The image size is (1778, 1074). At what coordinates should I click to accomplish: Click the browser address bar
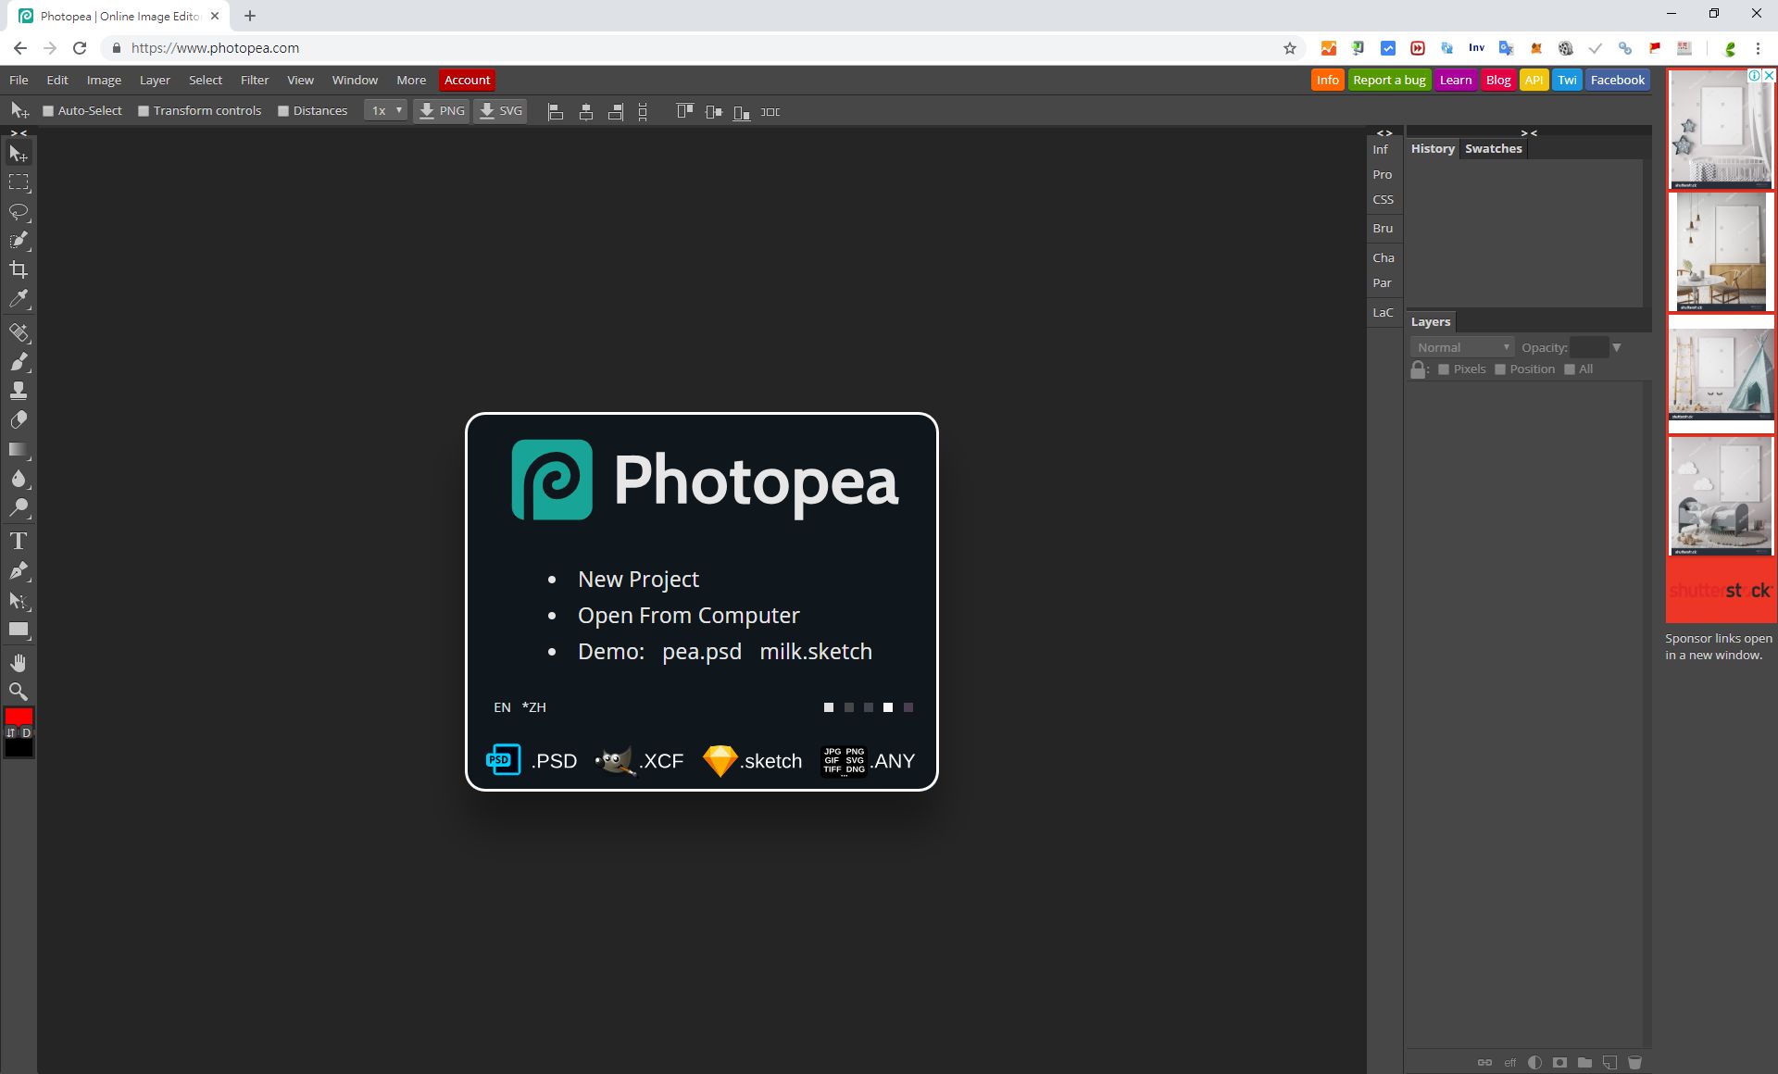point(648,48)
